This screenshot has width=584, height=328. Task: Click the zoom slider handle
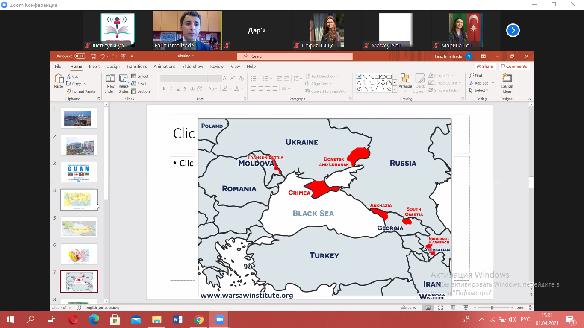pos(491,307)
